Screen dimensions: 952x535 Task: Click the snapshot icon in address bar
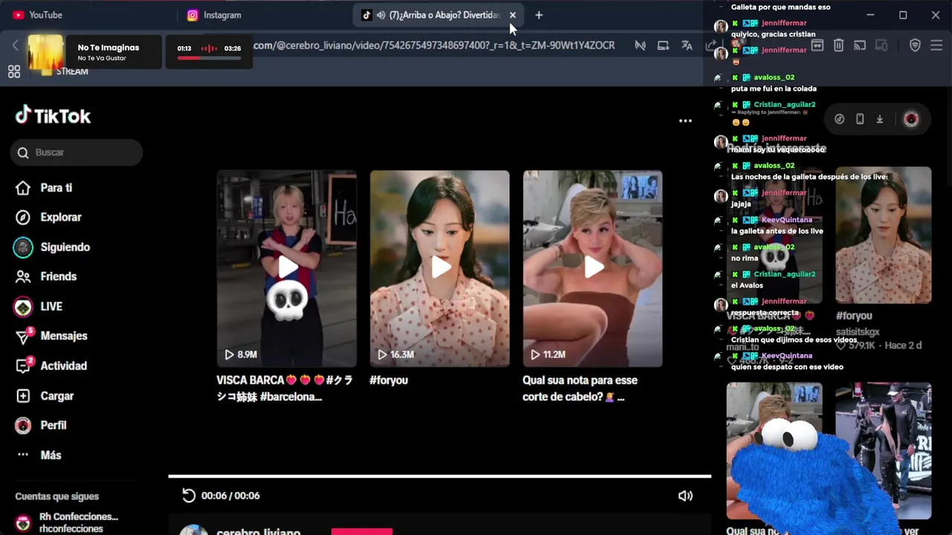click(663, 45)
